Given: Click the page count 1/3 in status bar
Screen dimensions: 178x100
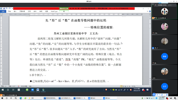Looking at the screenshot, I should 4,86.
